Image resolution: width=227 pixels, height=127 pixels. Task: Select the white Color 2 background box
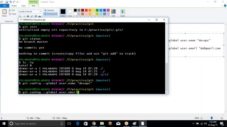pyautogui.click(x=70, y=13)
